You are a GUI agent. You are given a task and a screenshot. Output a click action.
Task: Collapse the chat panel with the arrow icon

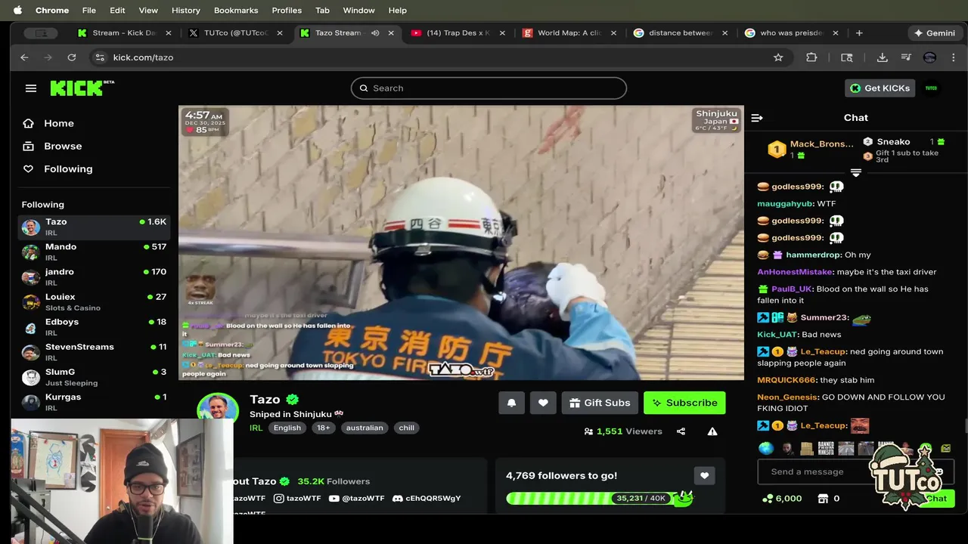(x=756, y=118)
